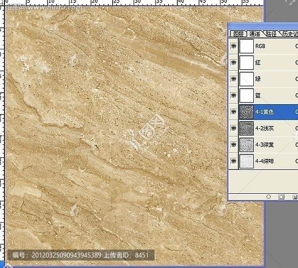Select the 4-3深黄 channel name
The height and width of the screenshot is (268, 298).
(x=265, y=144)
